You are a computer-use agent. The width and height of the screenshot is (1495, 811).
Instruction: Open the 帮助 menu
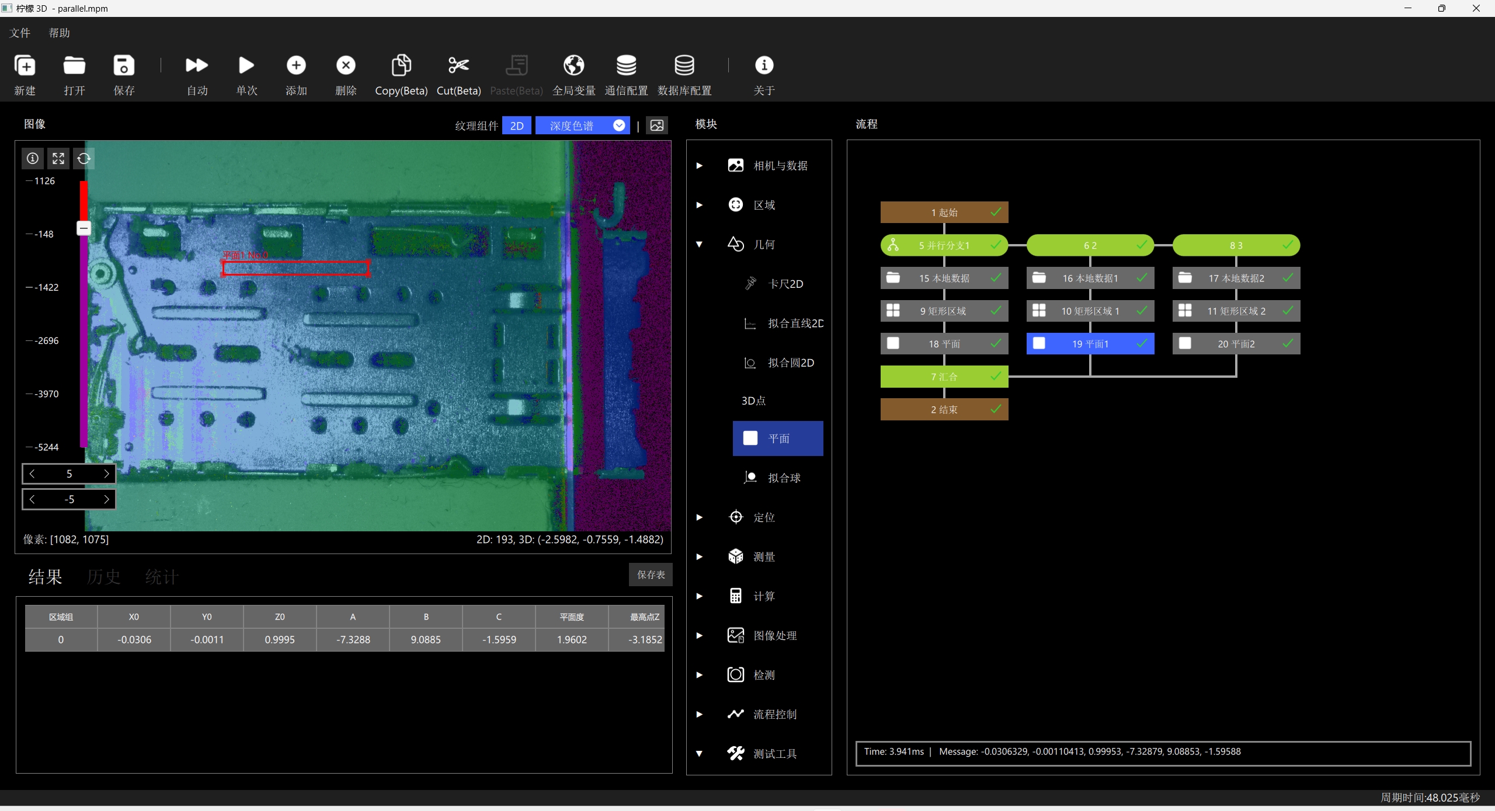59,33
